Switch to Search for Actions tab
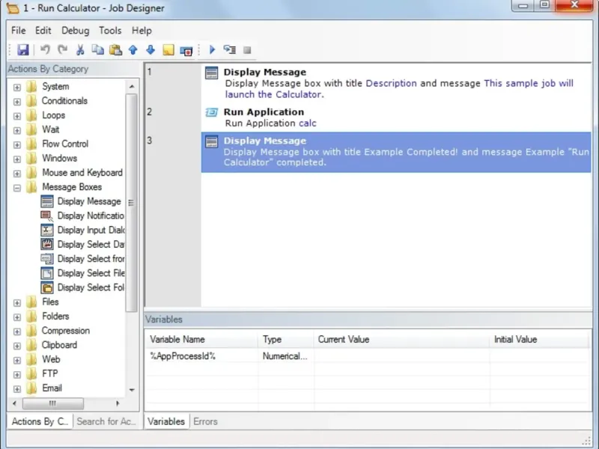The image size is (599, 449). point(106,421)
